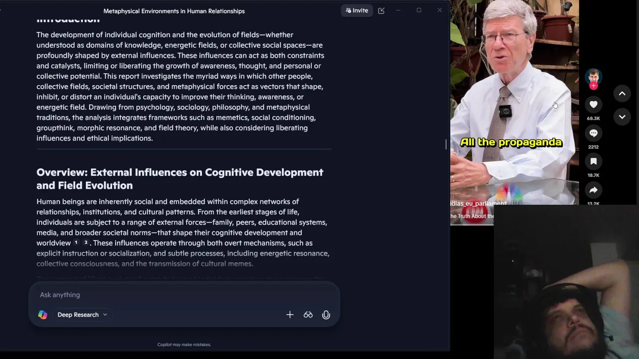The image size is (639, 359).
Task: Click the Copilot may make mistakes notice
Action: [184, 345]
